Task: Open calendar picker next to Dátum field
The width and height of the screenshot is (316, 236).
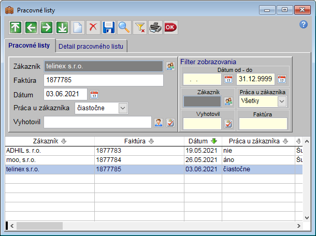Action: pyautogui.click(x=94, y=94)
